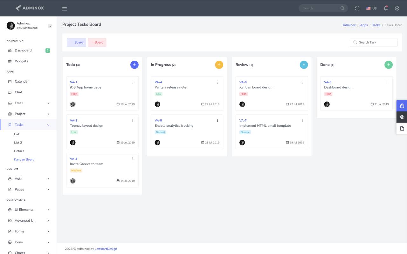
Task: Open LettstartDesign footer link
Action: click(106, 249)
